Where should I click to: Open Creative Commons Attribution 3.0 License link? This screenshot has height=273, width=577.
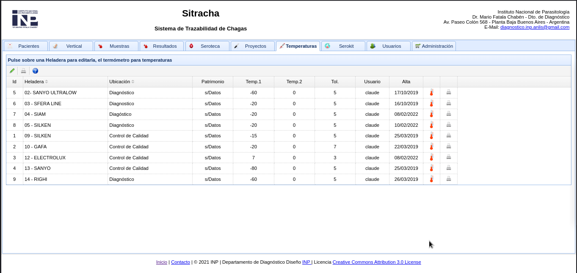tap(376, 262)
